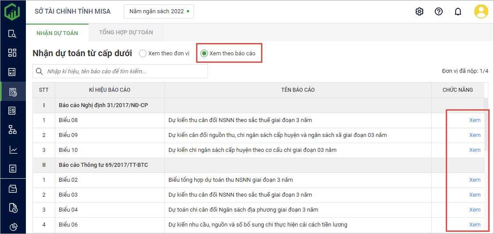Open help with the question mark icon
This screenshot has height=234, width=494.
click(x=438, y=11)
